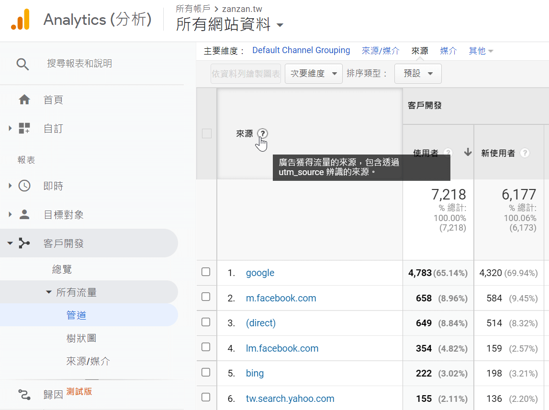The width and height of the screenshot is (549, 410).
Task: Select the 來源 primary dimension tab
Action: click(x=419, y=51)
